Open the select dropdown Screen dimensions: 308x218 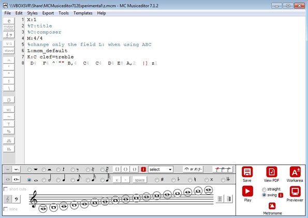click(x=160, y=169)
